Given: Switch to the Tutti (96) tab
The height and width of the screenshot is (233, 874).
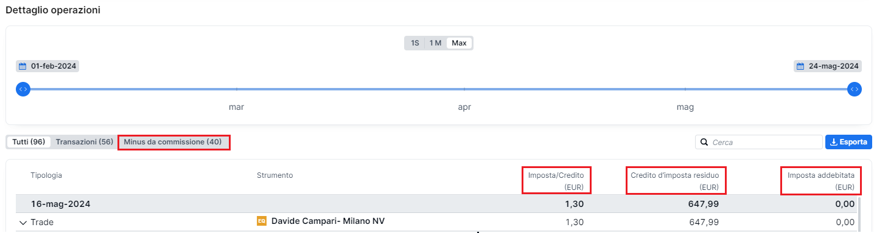Looking at the screenshot, I should [x=29, y=142].
